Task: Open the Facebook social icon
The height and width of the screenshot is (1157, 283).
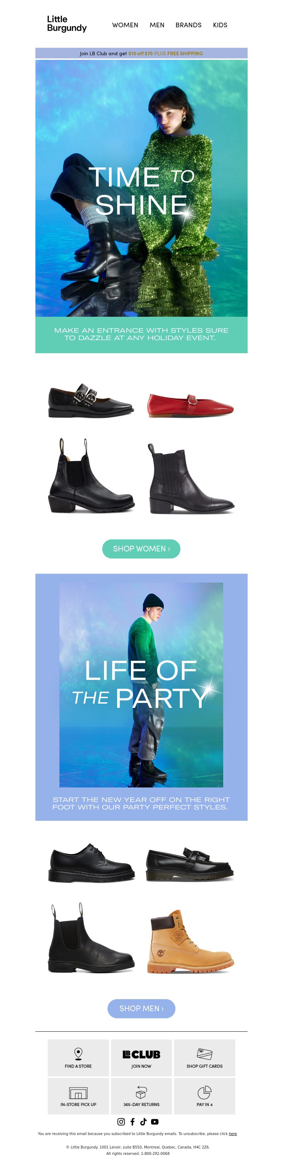Action: tap(133, 1122)
